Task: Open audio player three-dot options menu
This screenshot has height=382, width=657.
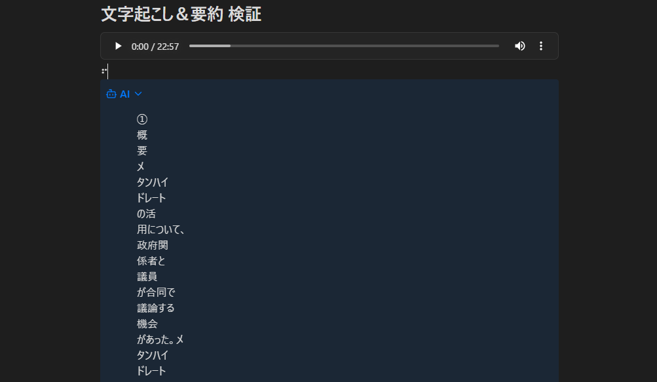Action: click(541, 46)
